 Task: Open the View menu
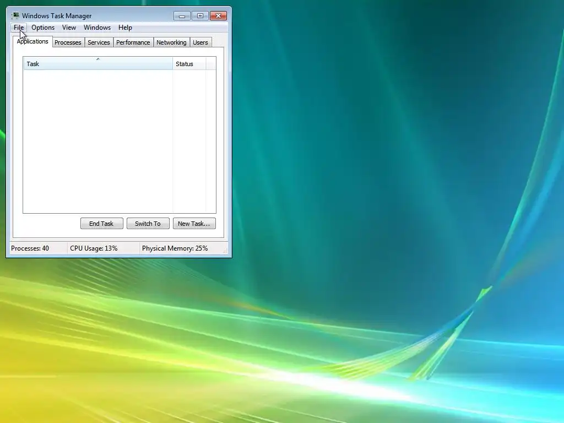coord(69,28)
